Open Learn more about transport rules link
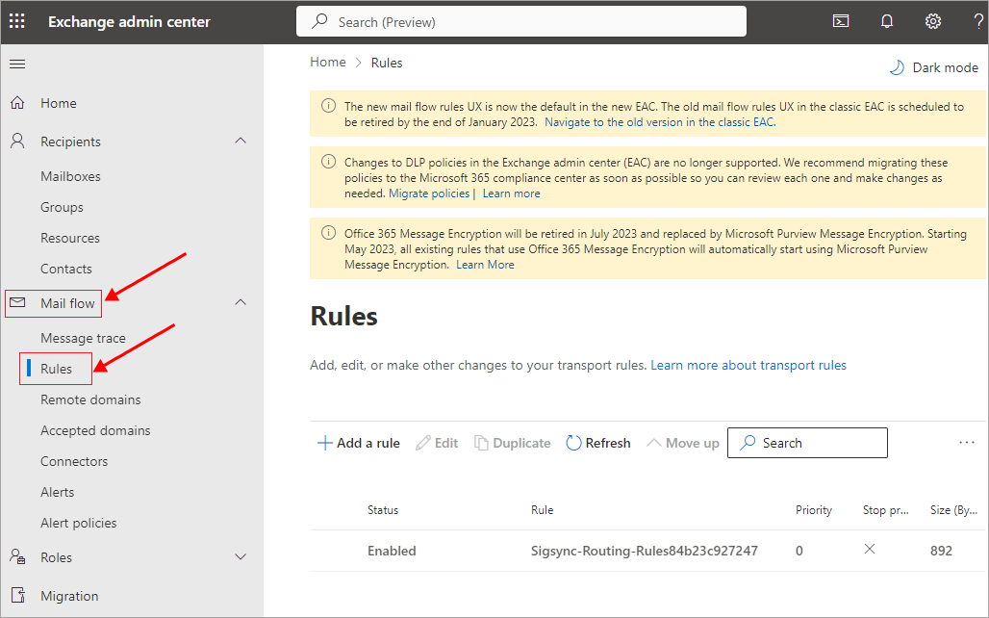This screenshot has height=618, width=989. coord(748,365)
